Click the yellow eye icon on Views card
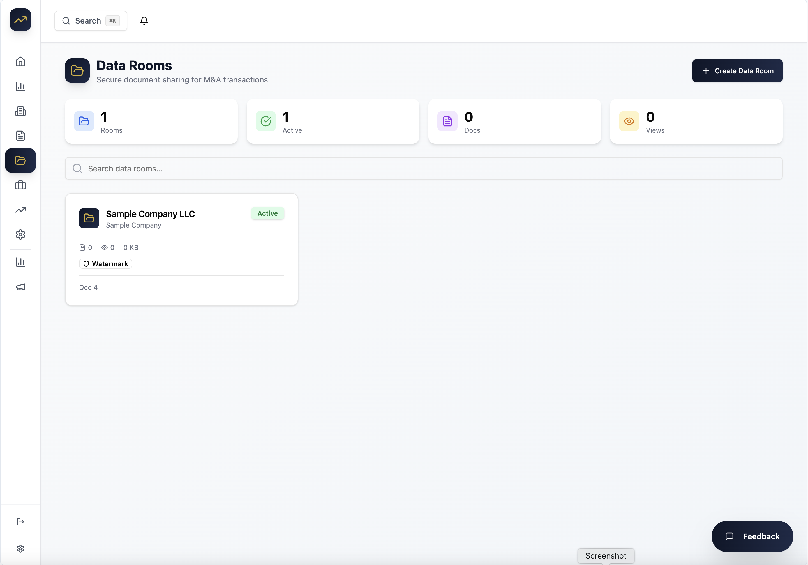The width and height of the screenshot is (808, 565). (629, 121)
